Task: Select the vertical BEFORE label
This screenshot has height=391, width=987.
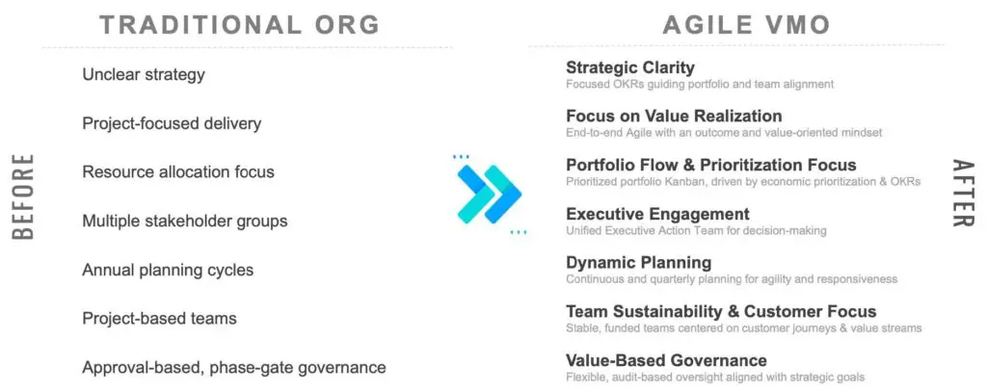Action: (x=23, y=195)
